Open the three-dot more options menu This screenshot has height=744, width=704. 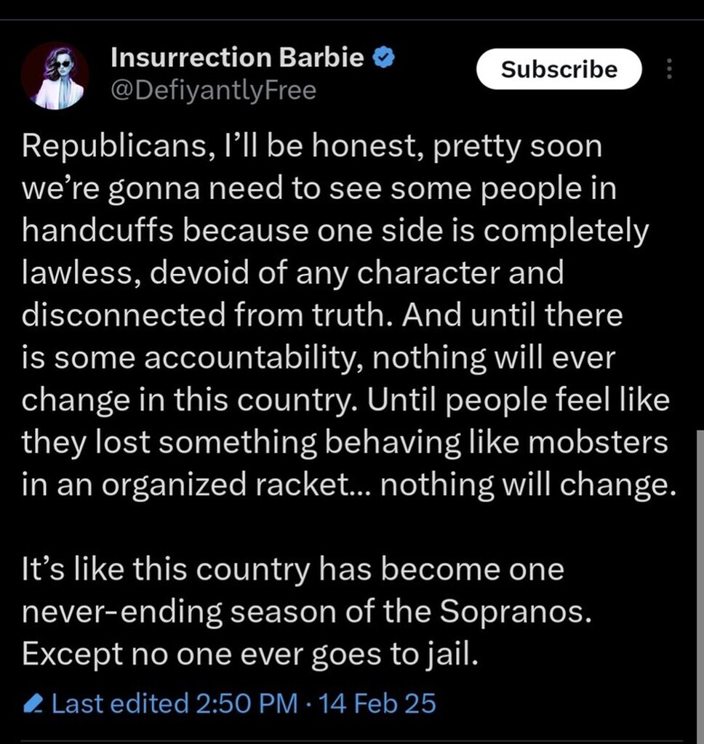(670, 70)
